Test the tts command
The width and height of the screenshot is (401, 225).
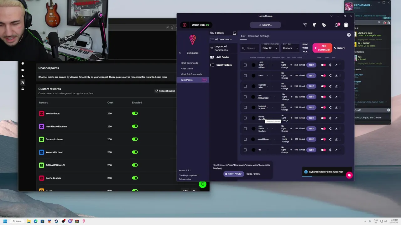pos(311,150)
